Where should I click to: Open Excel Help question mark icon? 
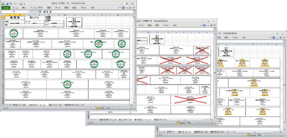point(123,8)
